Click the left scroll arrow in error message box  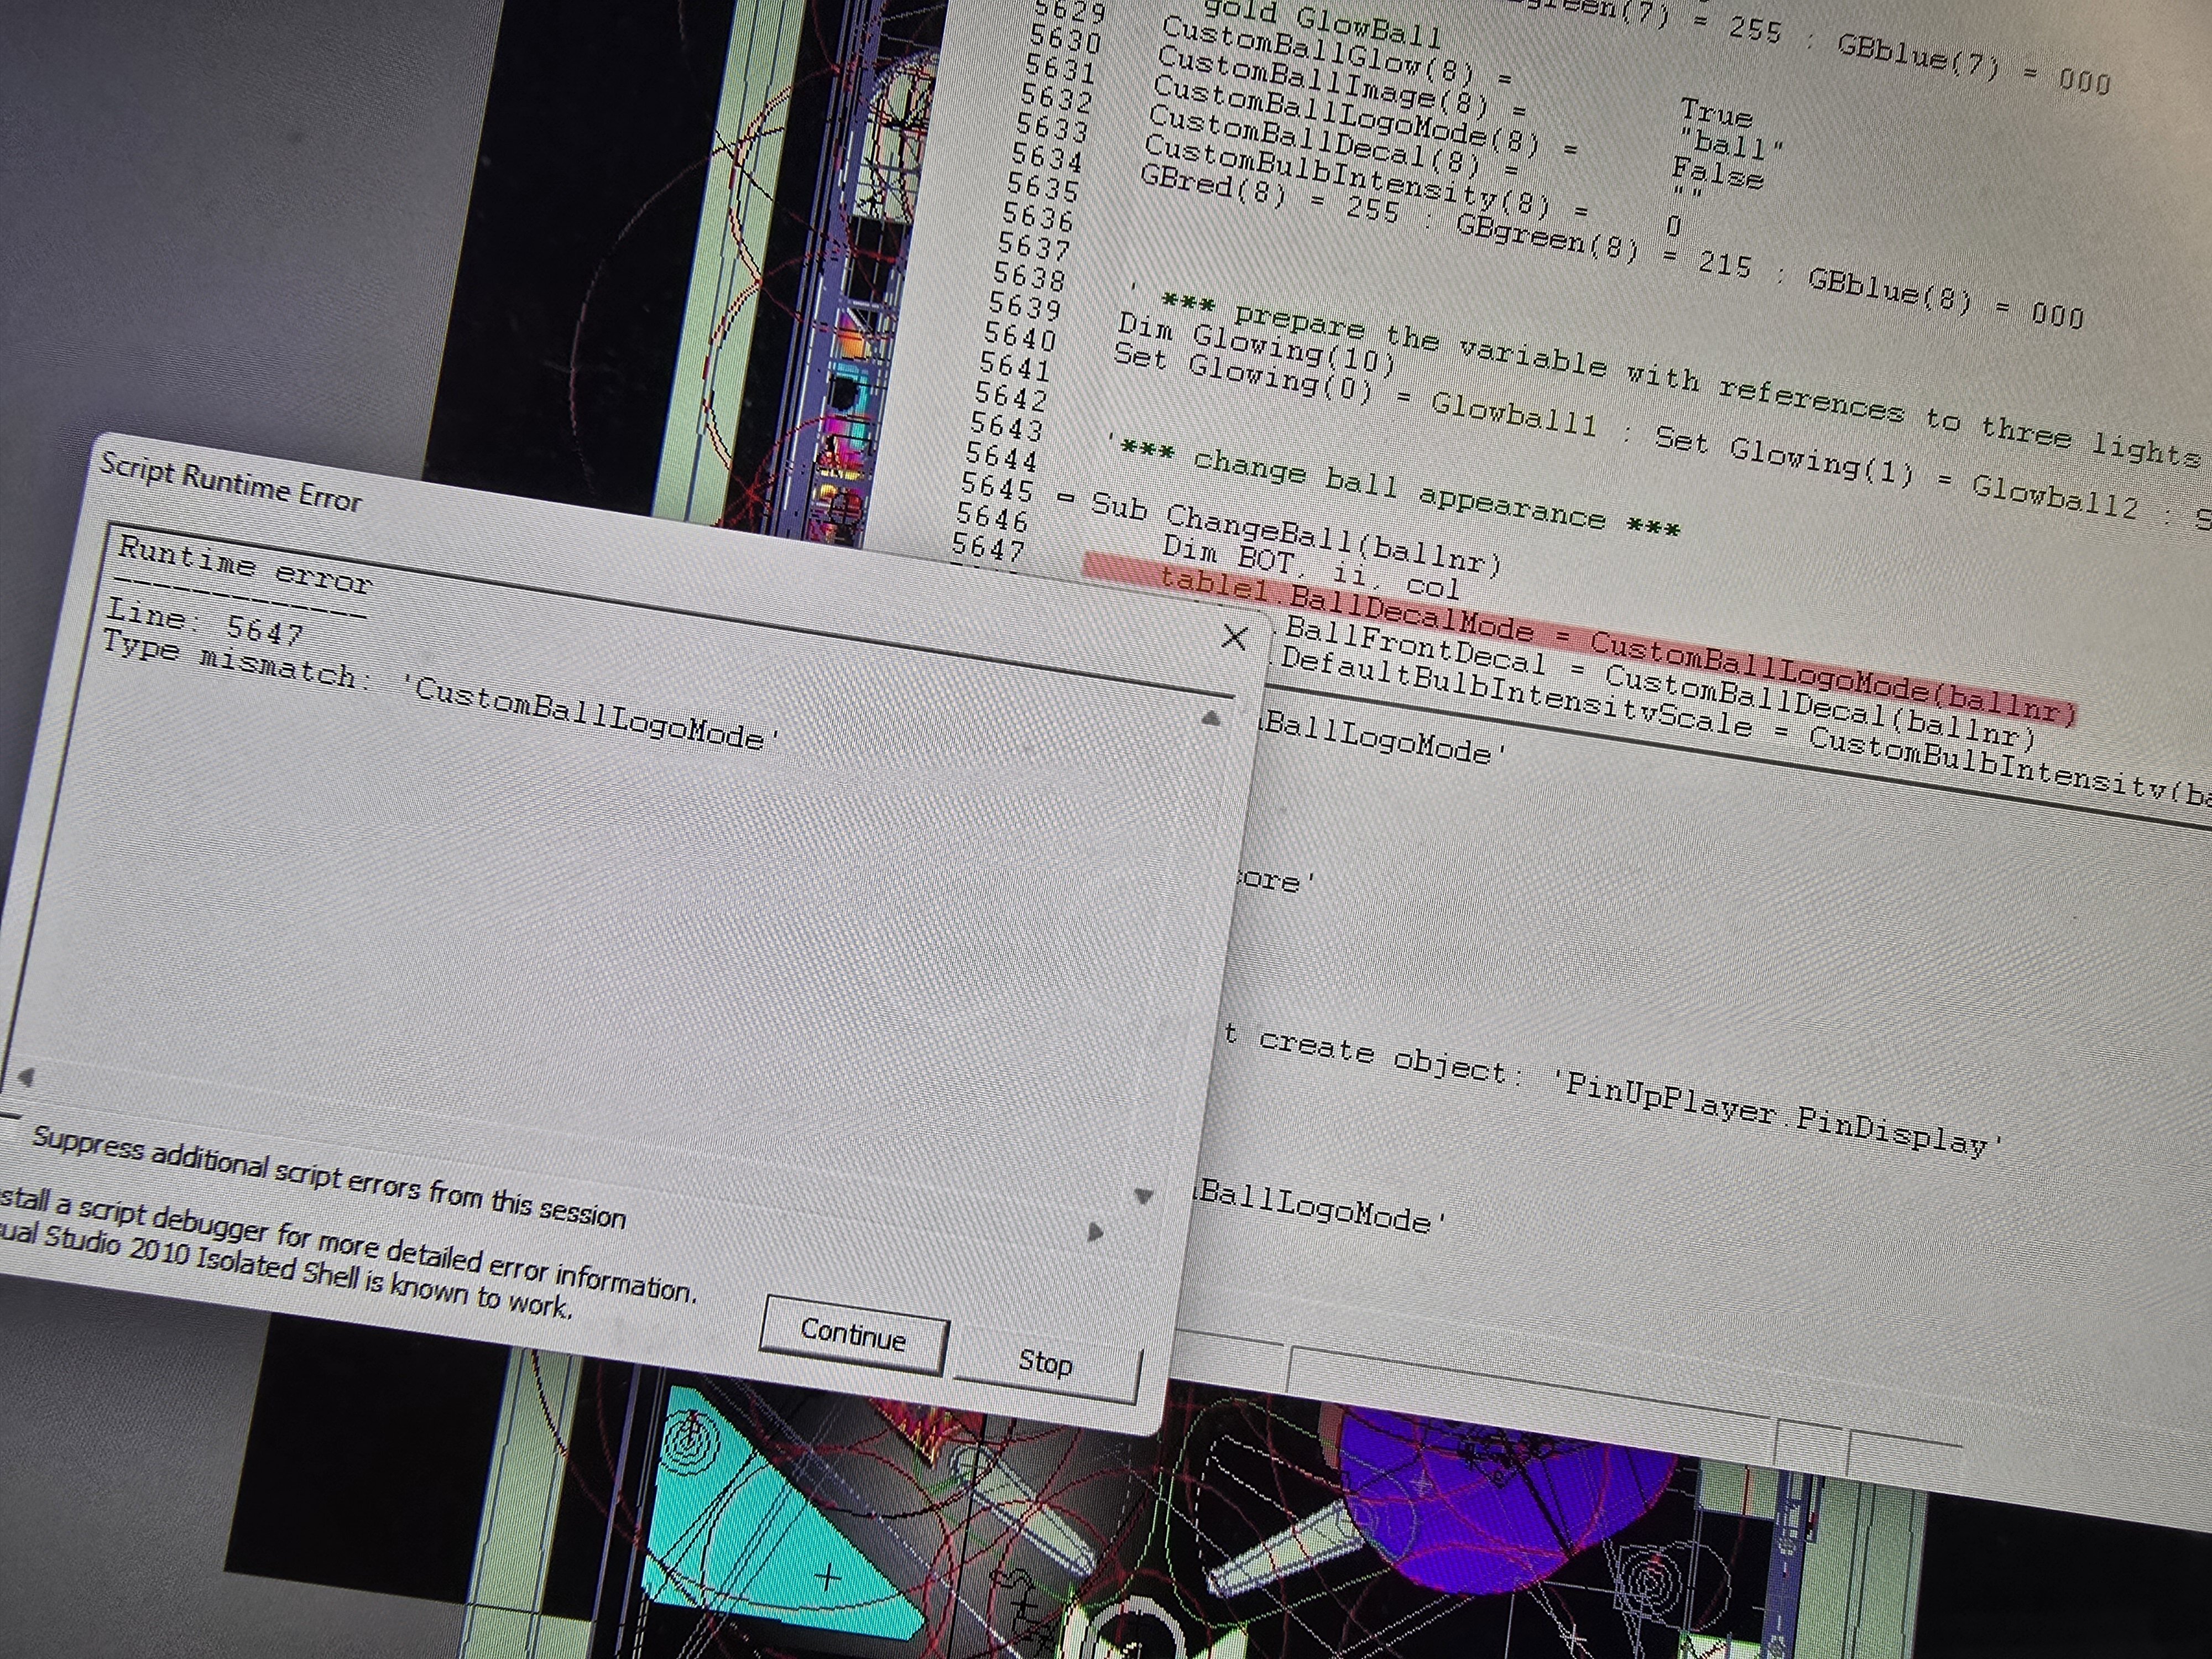tap(26, 1076)
